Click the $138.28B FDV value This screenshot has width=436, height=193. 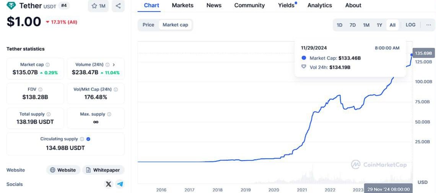(35, 97)
